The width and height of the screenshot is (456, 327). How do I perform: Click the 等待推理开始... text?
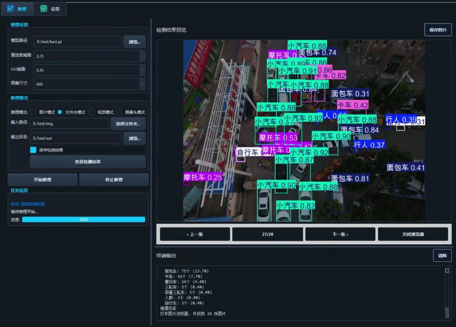point(25,212)
